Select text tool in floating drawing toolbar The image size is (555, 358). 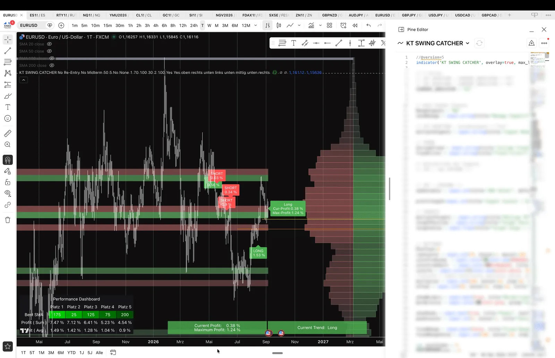pyautogui.click(x=293, y=43)
